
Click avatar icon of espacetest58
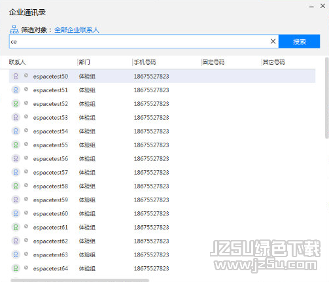pyautogui.click(x=16, y=186)
